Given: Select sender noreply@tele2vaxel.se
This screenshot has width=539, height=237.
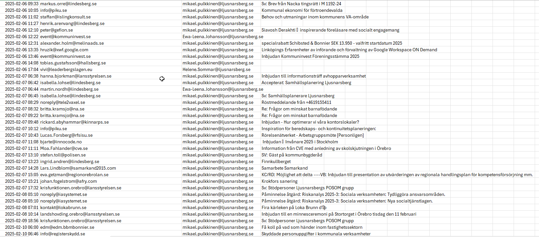Looking at the screenshot, I should [63, 102].
